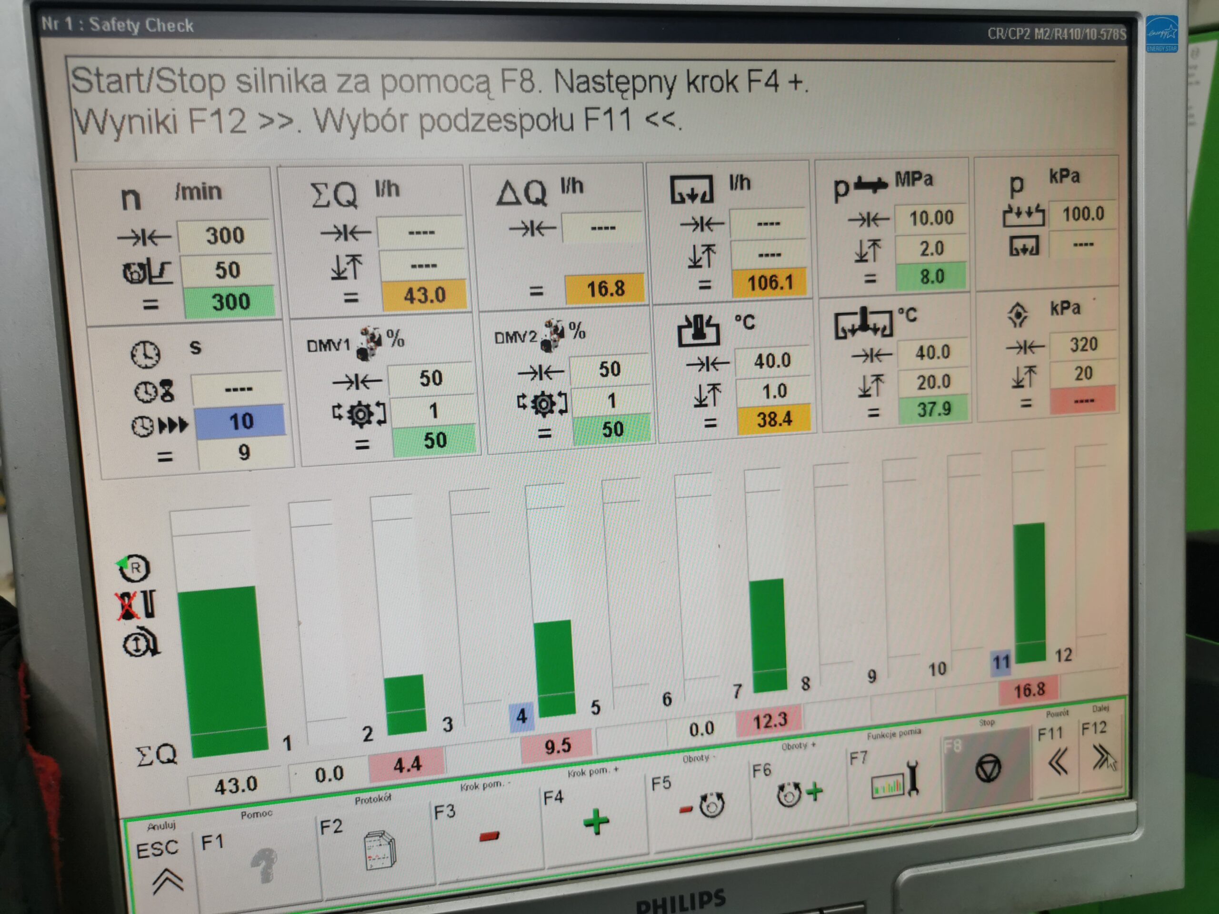Go back with F11 double-left arrows
Screen dimensions: 1219x914
[1057, 762]
